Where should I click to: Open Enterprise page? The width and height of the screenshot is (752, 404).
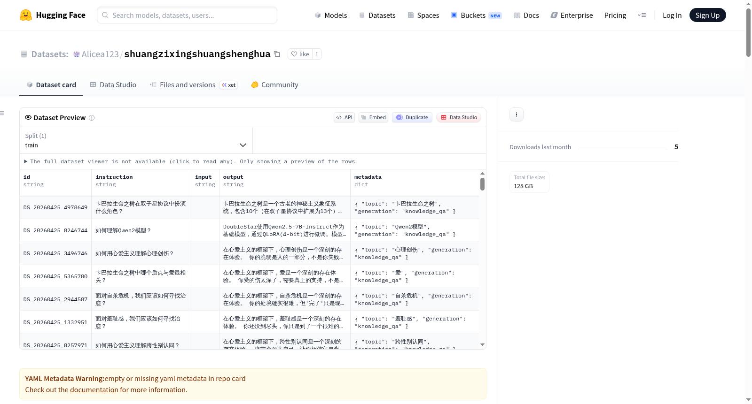pyautogui.click(x=572, y=15)
